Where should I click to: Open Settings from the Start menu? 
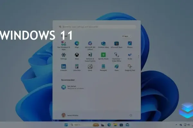[63, 56]
